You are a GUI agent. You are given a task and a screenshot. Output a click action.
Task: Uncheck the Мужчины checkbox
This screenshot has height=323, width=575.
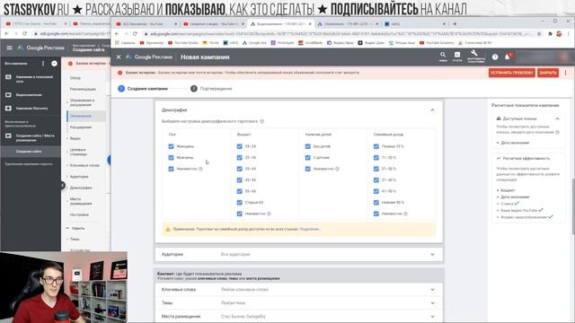tap(171, 158)
